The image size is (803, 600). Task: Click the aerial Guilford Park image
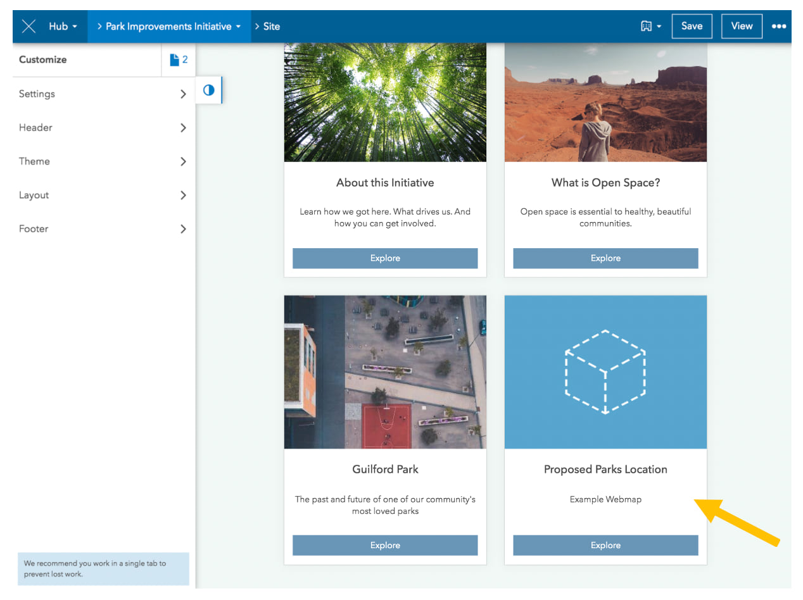385,372
